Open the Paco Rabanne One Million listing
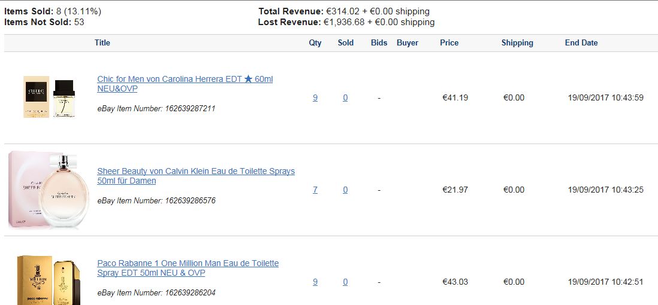 188,268
